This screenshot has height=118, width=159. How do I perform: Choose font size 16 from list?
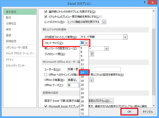(84, 77)
